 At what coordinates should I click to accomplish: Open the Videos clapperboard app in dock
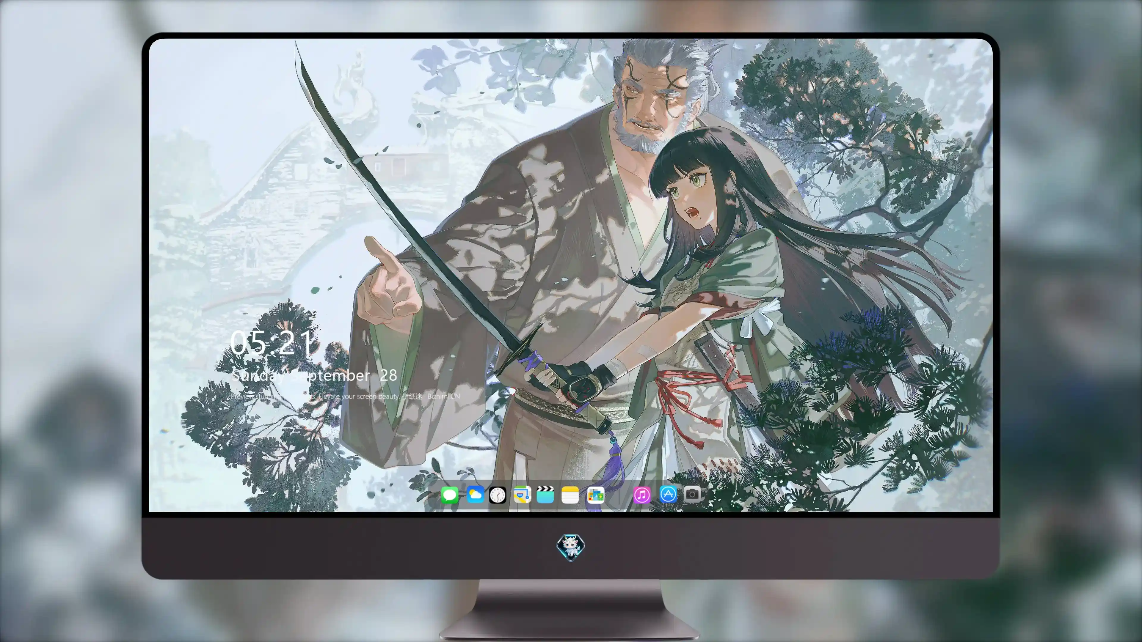tap(545, 495)
